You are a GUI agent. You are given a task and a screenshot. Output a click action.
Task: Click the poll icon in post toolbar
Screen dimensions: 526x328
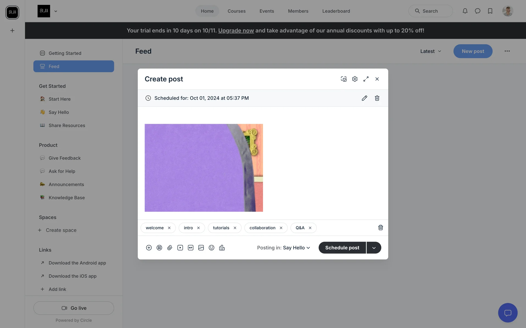[222, 248]
